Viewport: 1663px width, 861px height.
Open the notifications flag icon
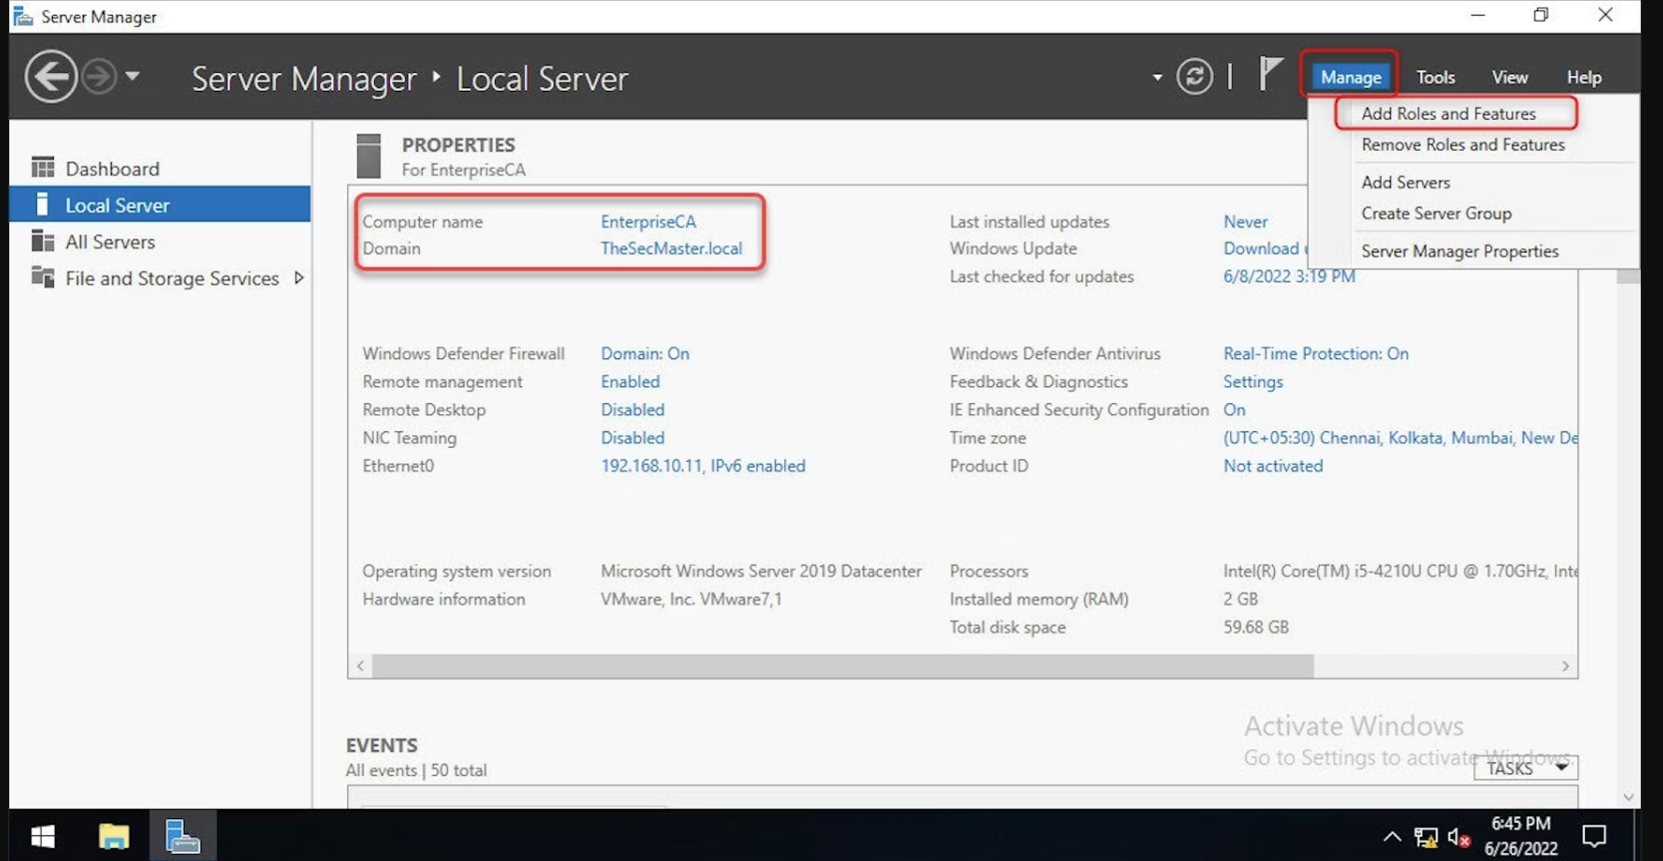click(x=1270, y=75)
